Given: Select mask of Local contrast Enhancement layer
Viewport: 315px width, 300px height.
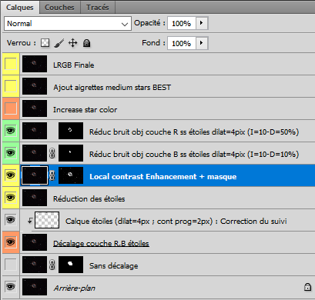Looking at the screenshot, I should (x=71, y=175).
